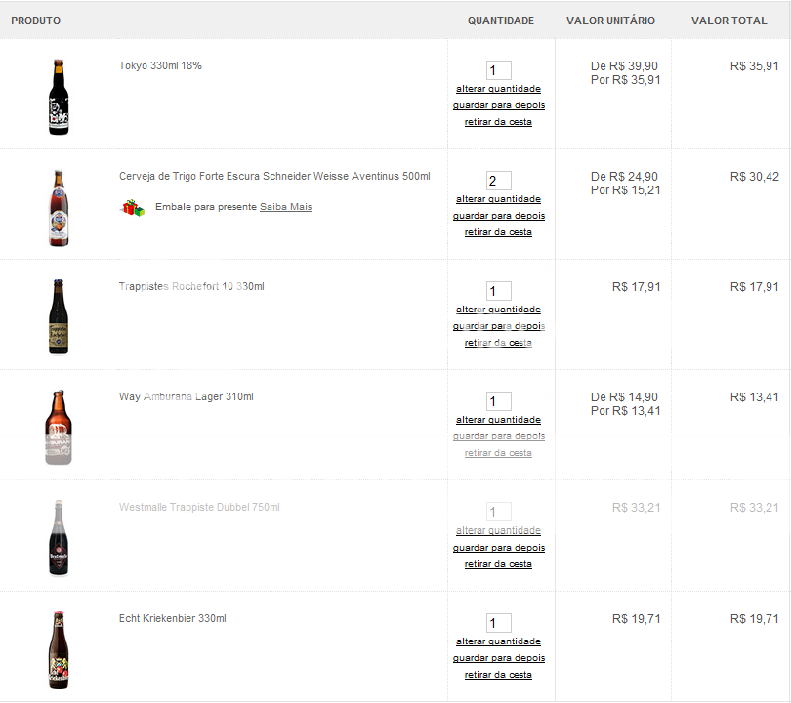This screenshot has height=703, width=791.
Task: Click alterar quantidade for Tokyo 330ml
Action: pos(498,89)
